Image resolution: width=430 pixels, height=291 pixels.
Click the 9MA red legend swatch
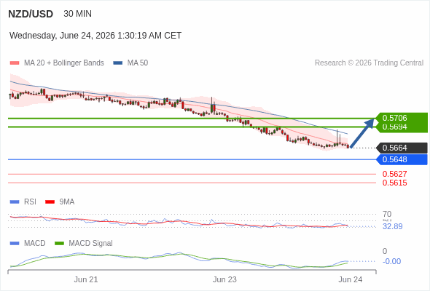[50, 202]
